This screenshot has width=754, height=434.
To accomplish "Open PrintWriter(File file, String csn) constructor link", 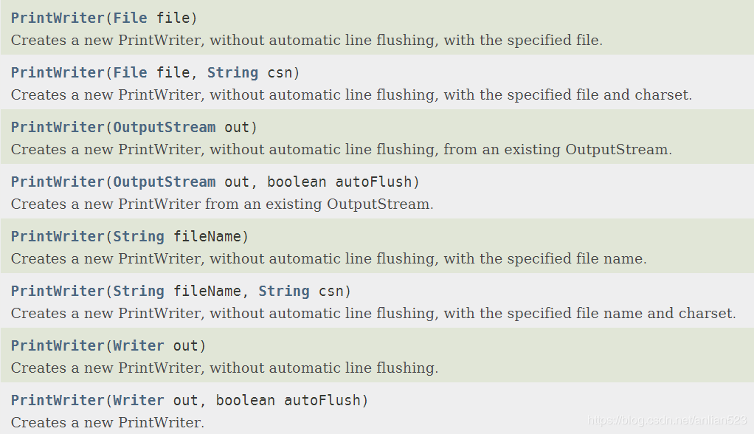I will (58, 72).
